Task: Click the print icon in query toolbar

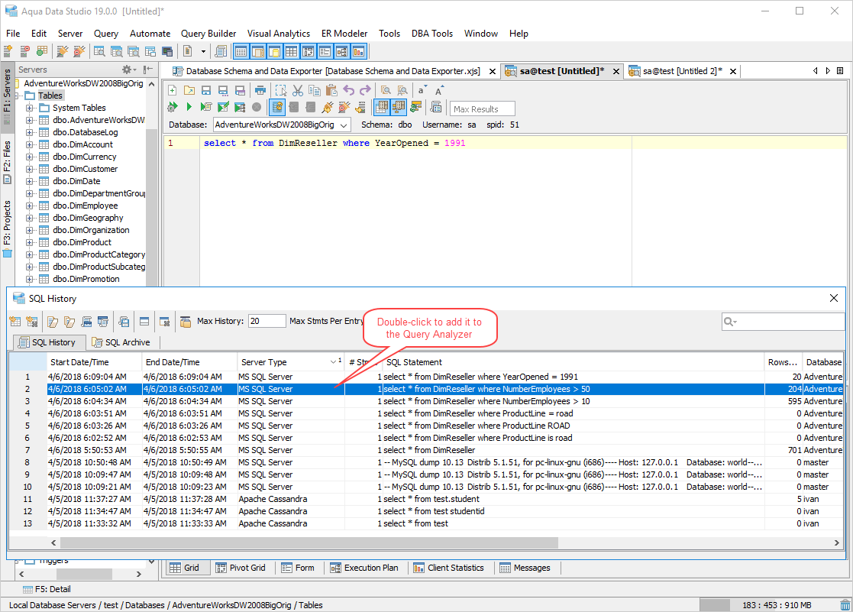Action: click(260, 90)
